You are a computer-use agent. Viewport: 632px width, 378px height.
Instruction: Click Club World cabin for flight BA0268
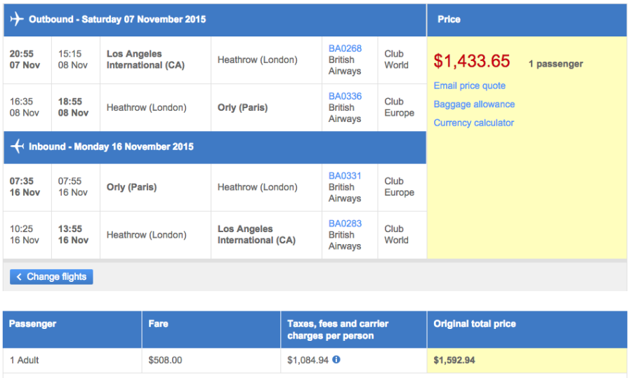pos(396,59)
